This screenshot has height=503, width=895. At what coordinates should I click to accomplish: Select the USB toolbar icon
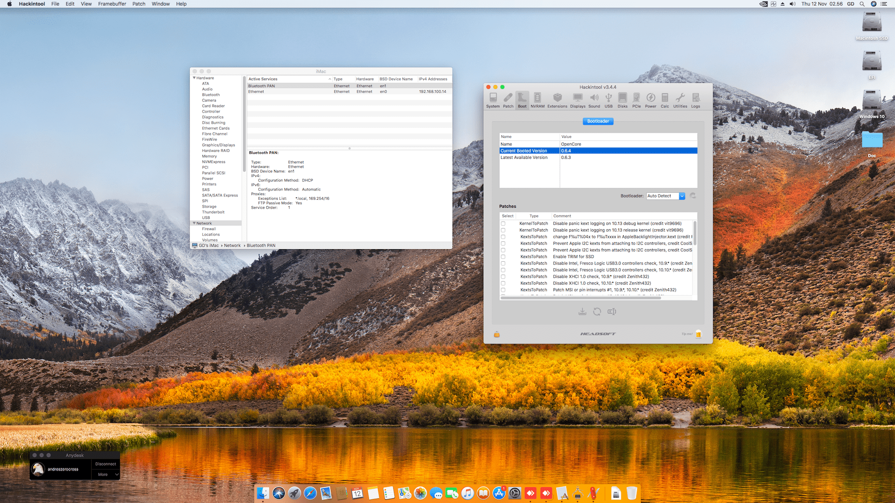coord(608,100)
